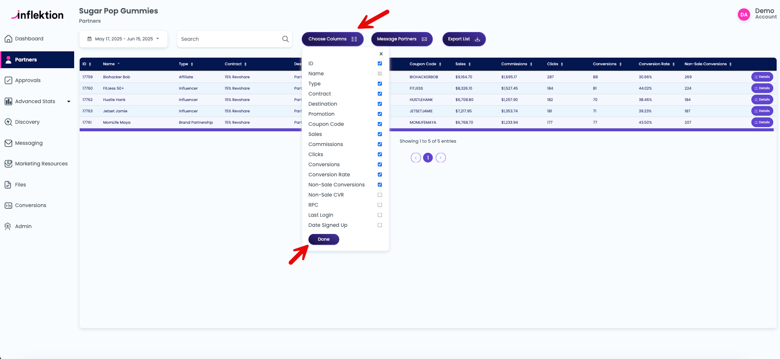Click Brand Partnership type cell

tap(196, 122)
